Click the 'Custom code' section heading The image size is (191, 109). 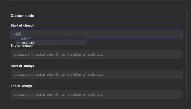[x=22, y=16]
